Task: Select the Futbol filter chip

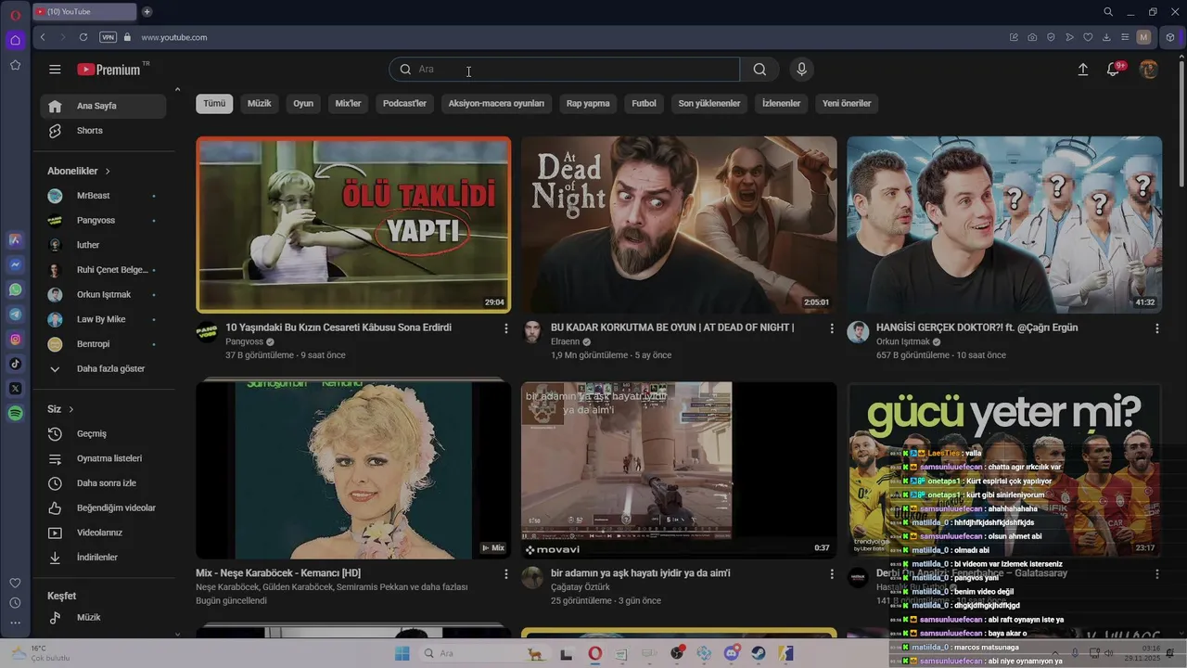Action: click(x=644, y=103)
